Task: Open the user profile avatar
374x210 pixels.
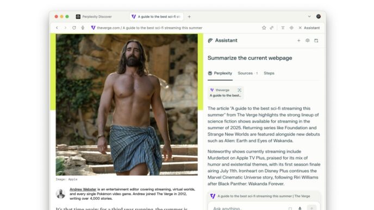Action: tap(319, 16)
